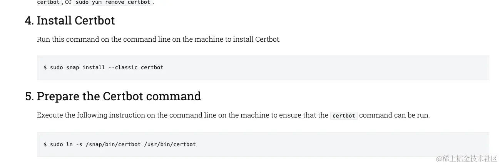Click the "-s" option in the symlink command
The image size is (500, 165).
click(79, 144)
